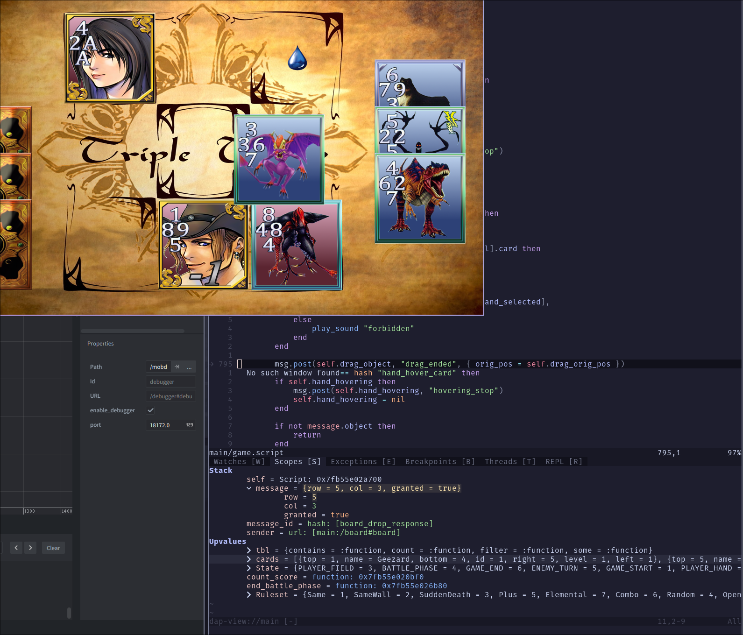Click the vertical scrollbar thumb in the lower left panel
The image size is (743, 635).
point(69,613)
